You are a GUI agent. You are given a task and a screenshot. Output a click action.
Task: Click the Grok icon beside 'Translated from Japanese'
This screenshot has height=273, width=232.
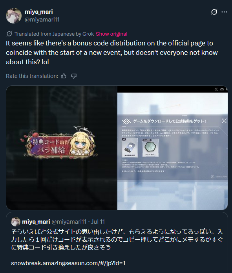tap(9, 34)
